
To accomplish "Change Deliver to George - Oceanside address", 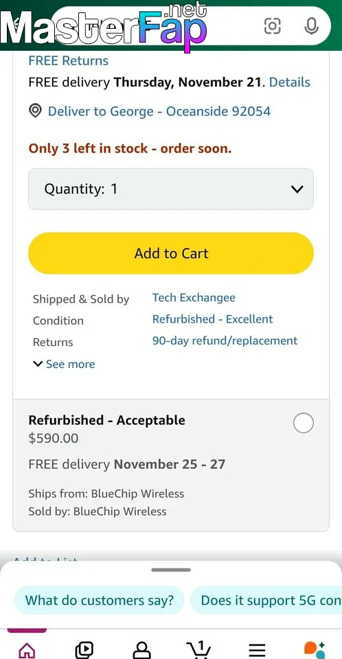I will pyautogui.click(x=159, y=111).
